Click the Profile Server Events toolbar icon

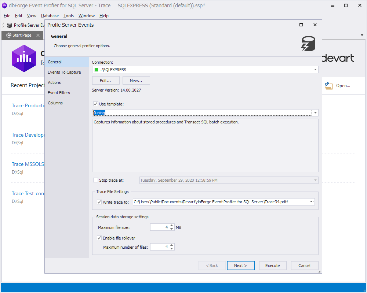click(10, 25)
